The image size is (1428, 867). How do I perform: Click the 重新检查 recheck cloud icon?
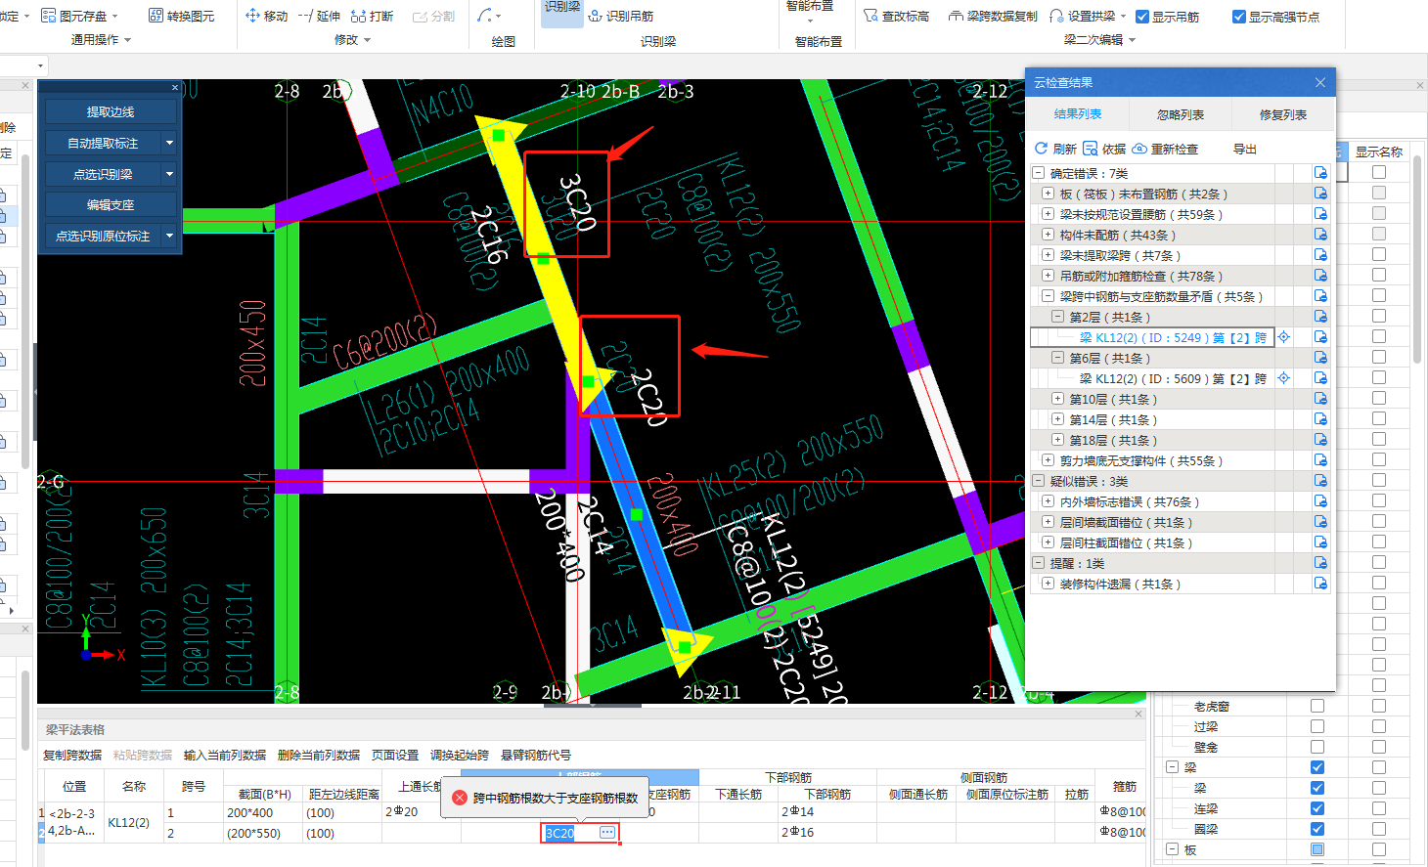point(1139,149)
